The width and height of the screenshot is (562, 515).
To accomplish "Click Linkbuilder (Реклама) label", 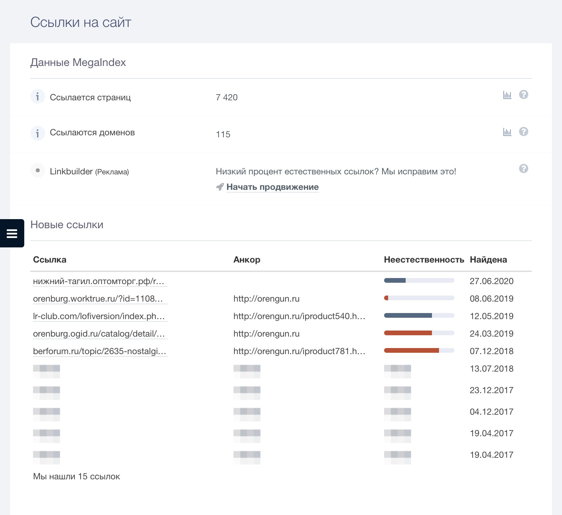I will coord(89,172).
